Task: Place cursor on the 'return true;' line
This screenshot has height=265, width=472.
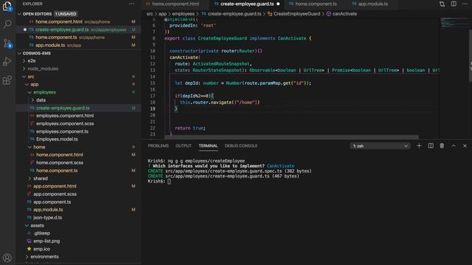Action: click(190, 128)
